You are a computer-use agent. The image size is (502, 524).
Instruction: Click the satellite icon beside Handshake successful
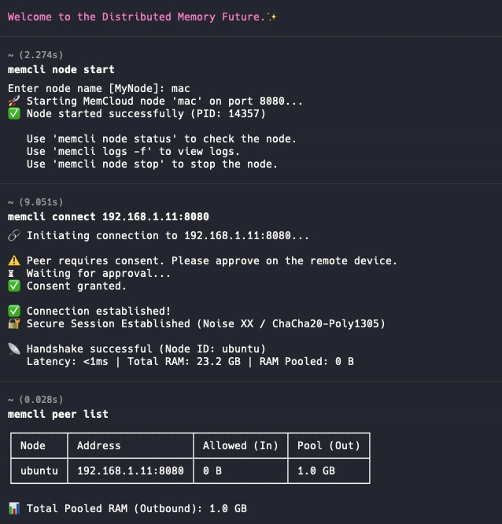click(13, 349)
